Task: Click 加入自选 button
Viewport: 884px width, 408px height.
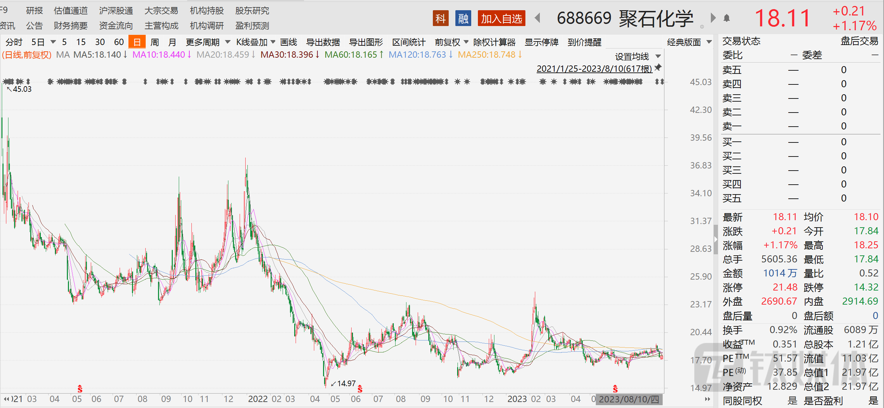Action: [501, 18]
